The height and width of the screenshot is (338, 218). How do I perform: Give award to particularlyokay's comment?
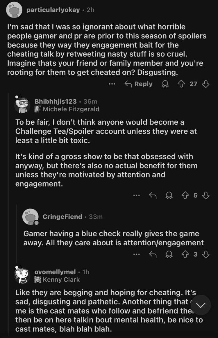pyautogui.click(x=165, y=84)
